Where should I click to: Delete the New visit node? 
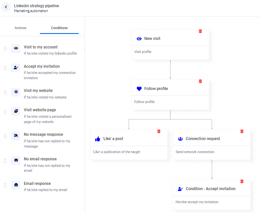(200, 31)
